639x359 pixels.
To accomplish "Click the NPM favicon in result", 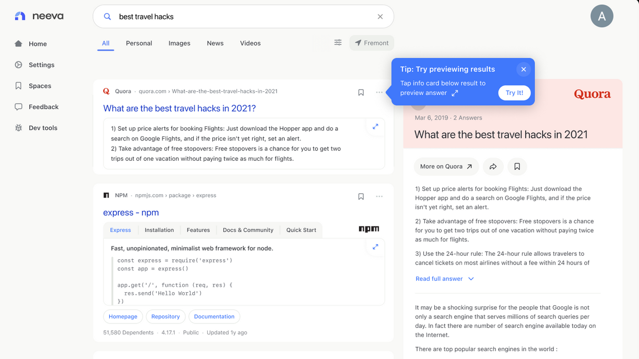I will [x=106, y=196].
